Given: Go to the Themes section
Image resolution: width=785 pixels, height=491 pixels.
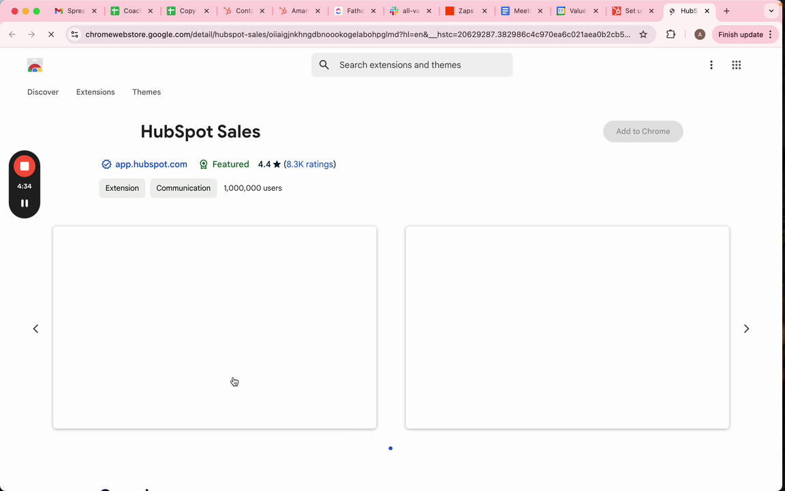Looking at the screenshot, I should pos(147,92).
